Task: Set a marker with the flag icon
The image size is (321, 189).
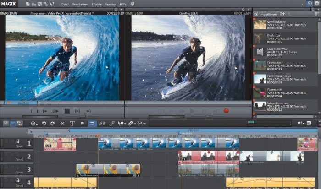Action: pos(82,124)
